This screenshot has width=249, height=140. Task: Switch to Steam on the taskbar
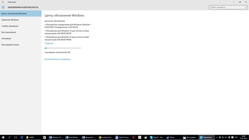coord(173,137)
